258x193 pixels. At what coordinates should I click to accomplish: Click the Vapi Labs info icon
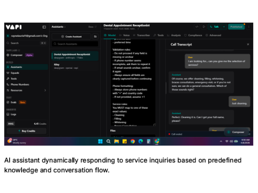(x=19, y=50)
